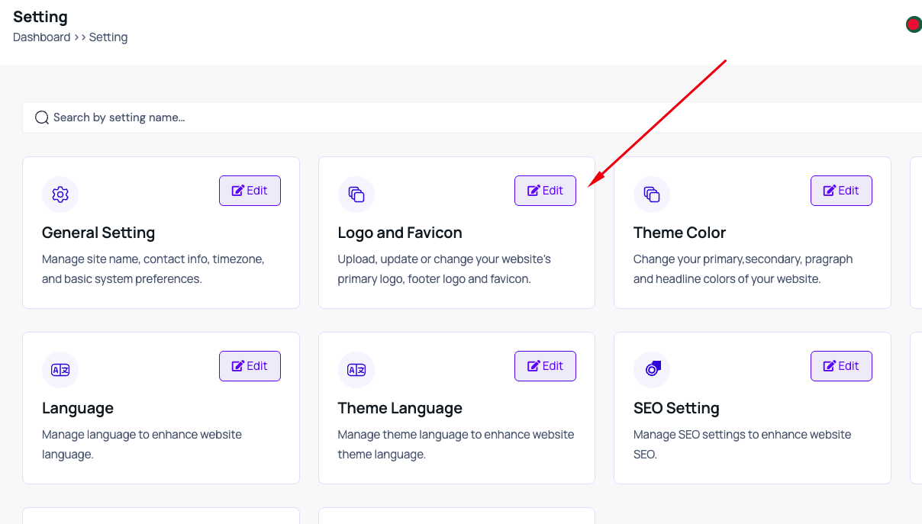Click the Language card heading
This screenshot has width=922, height=524.
pos(78,408)
